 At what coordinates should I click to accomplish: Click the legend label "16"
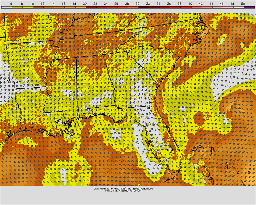coord(64,4)
